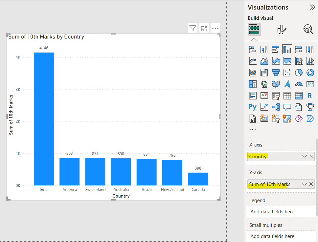This screenshot has width=318, height=242.
Task: Open Sum of 10th Marks field dropdown
Action: [x=305, y=184]
